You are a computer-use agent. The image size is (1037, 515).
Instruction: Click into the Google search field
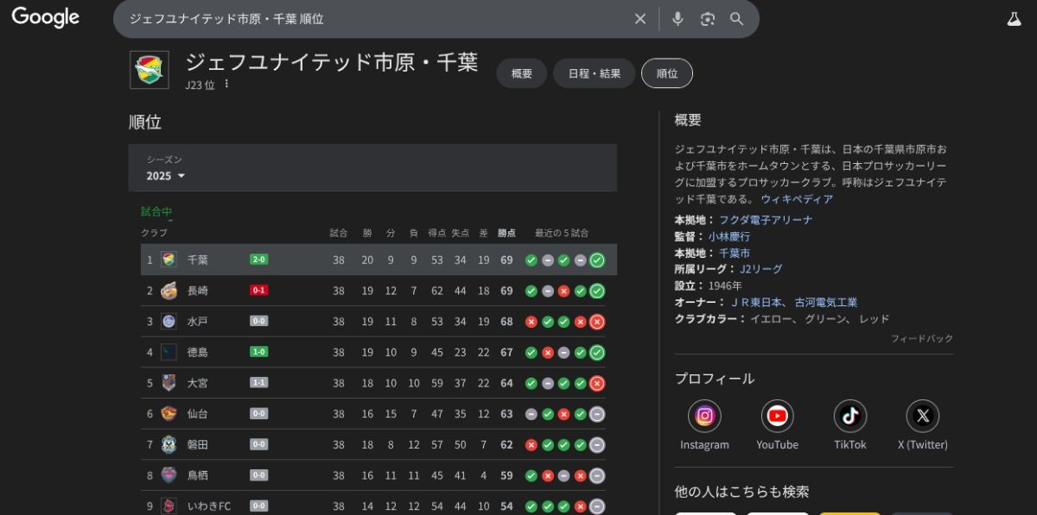click(x=372, y=19)
